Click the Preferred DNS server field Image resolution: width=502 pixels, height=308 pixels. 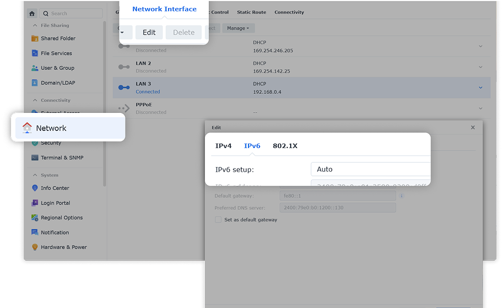tap(337, 208)
